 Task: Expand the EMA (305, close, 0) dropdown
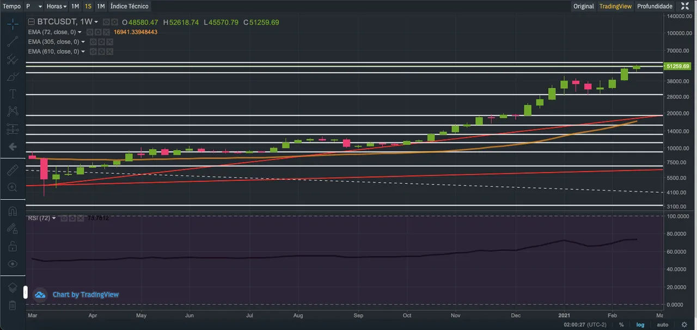click(83, 42)
